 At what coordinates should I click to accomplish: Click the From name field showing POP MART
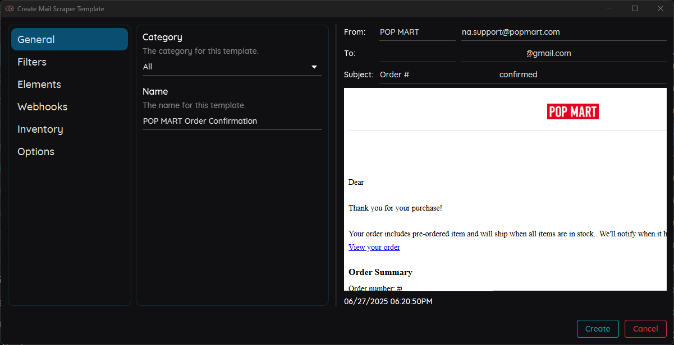[417, 32]
